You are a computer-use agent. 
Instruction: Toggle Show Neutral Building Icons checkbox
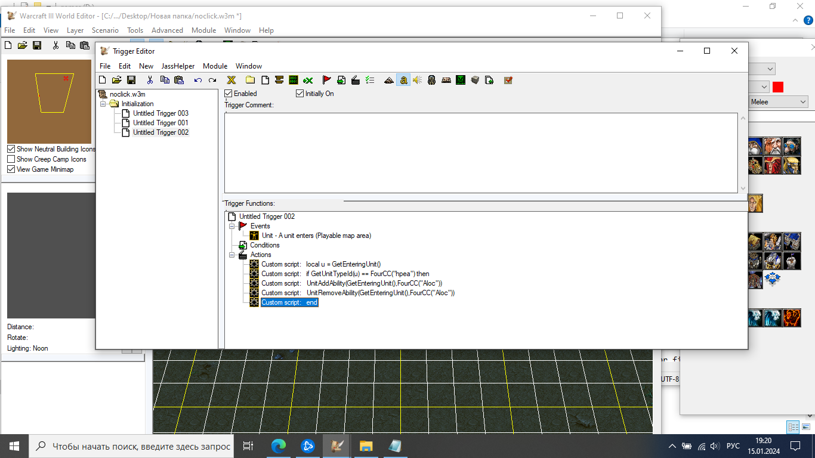point(11,149)
